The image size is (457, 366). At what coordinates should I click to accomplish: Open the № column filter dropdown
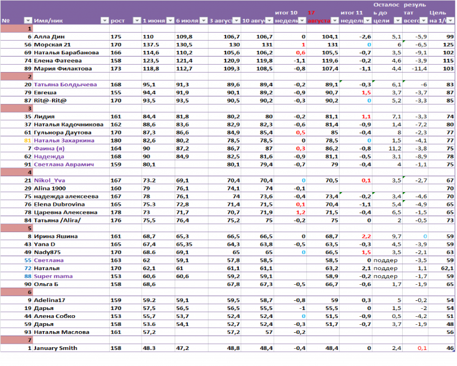(x=28, y=21)
